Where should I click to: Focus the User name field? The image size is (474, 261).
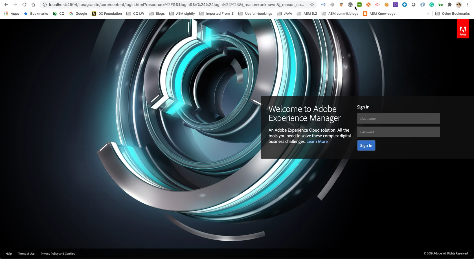(x=398, y=118)
